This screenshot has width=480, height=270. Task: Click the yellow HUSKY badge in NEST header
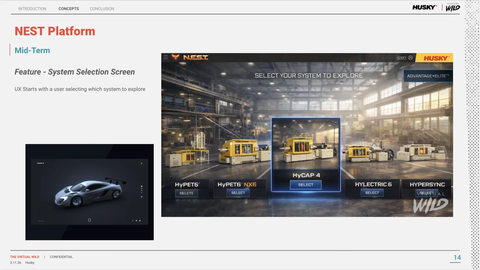tap(435, 58)
